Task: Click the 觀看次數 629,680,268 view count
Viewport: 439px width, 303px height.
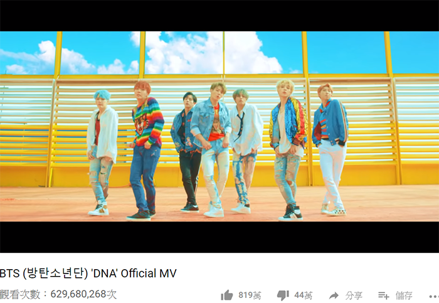Action: (58, 294)
